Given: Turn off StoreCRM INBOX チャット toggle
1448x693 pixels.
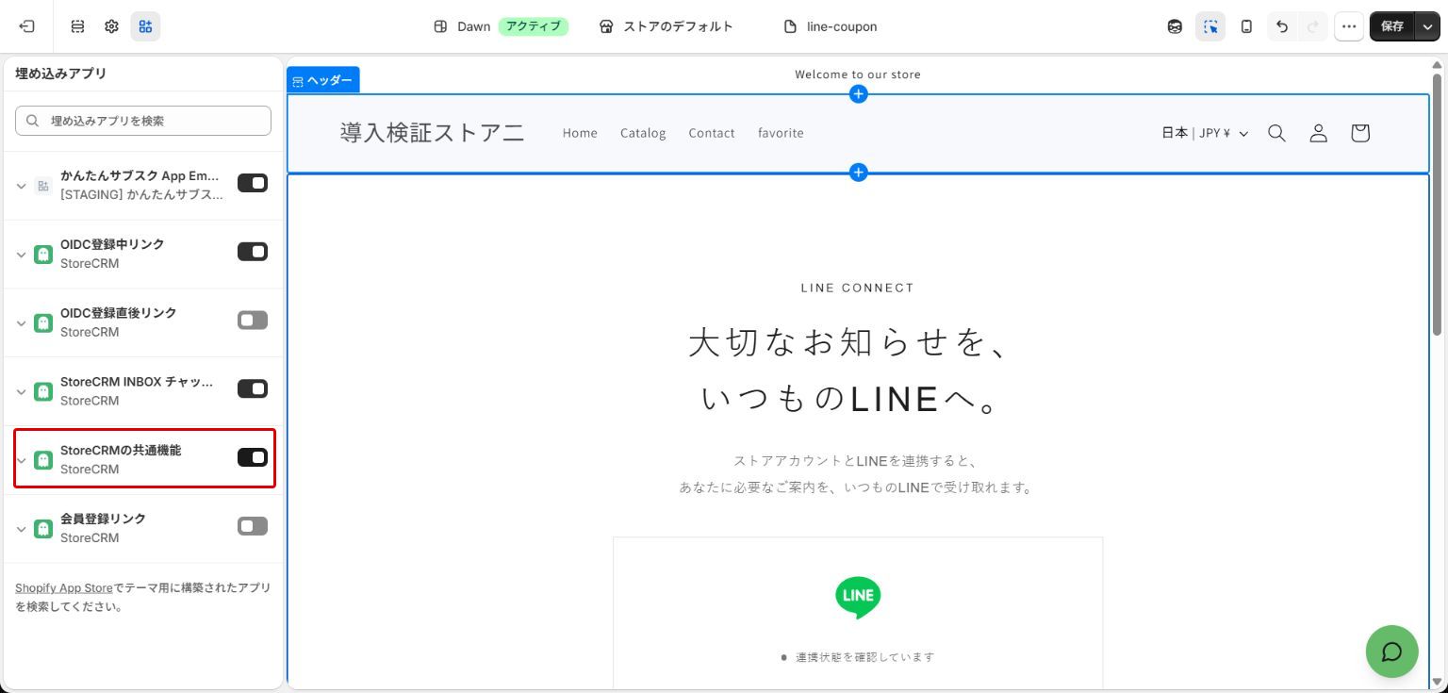Looking at the screenshot, I should (x=253, y=388).
